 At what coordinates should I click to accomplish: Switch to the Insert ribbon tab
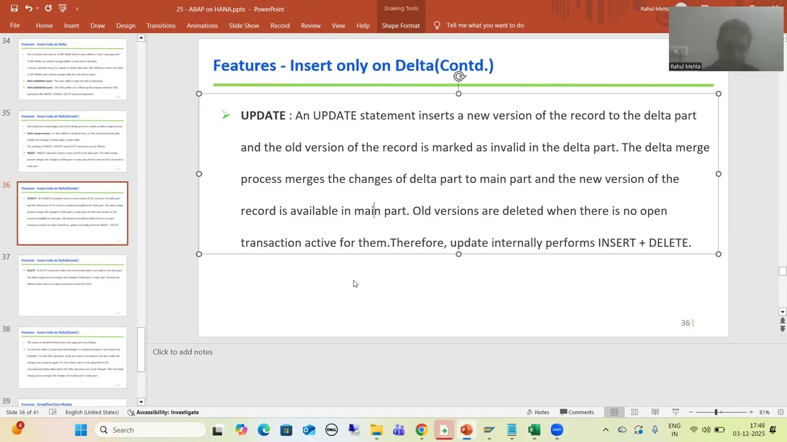[x=71, y=25]
